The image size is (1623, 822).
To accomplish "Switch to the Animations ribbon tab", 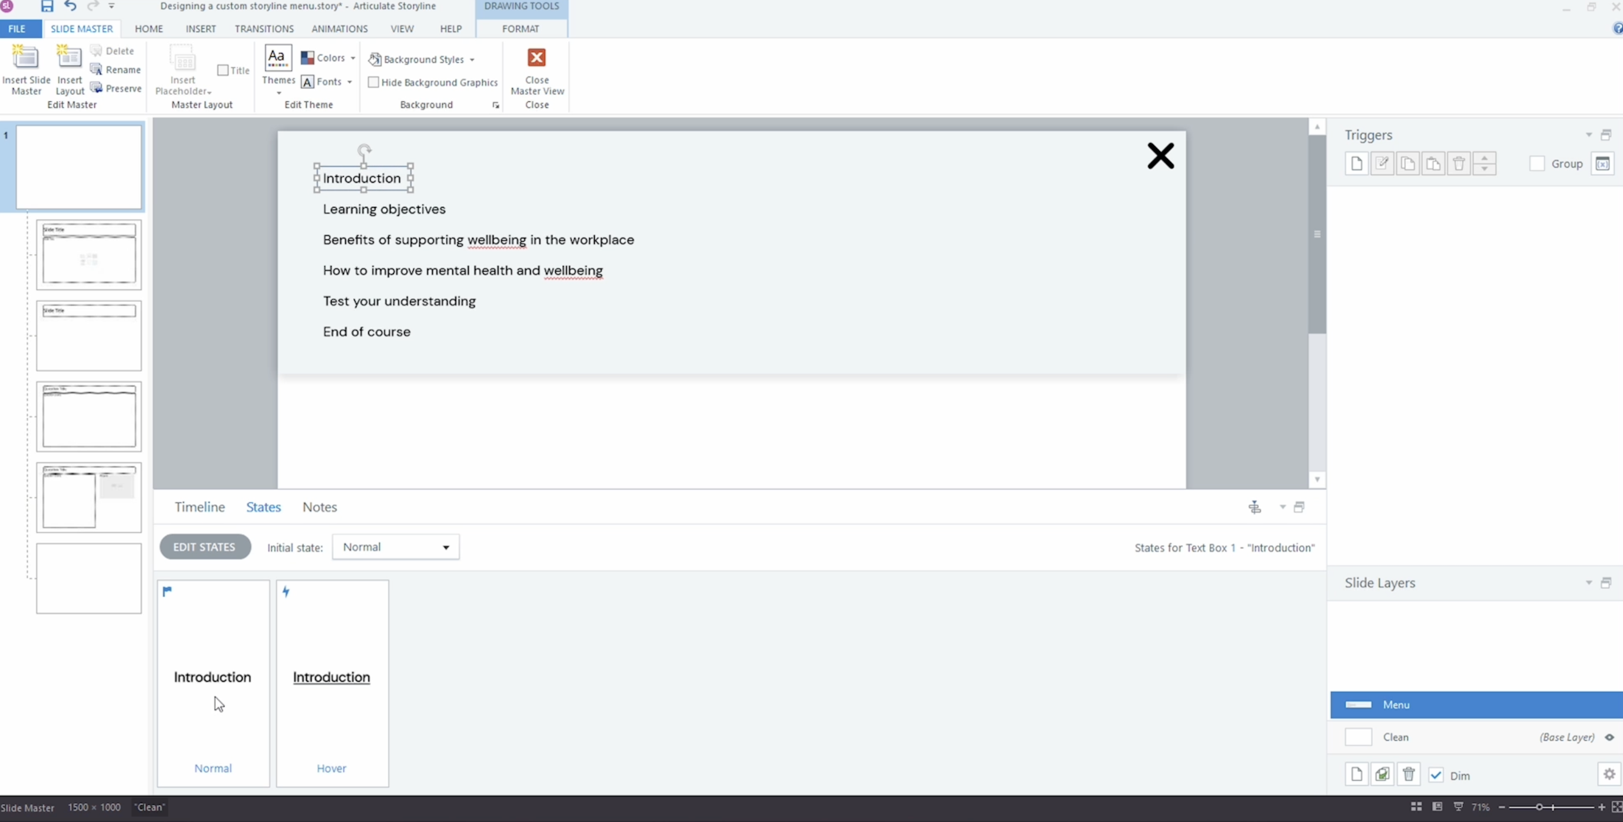I will point(339,29).
